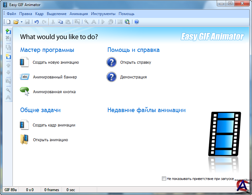Click the Анимированный баннер link
The height and width of the screenshot is (195, 252).
(55, 77)
